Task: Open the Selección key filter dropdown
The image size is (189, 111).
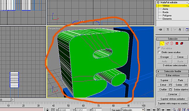Action: (133, 110)
